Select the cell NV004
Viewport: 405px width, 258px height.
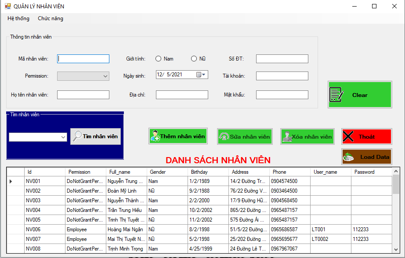(45, 210)
